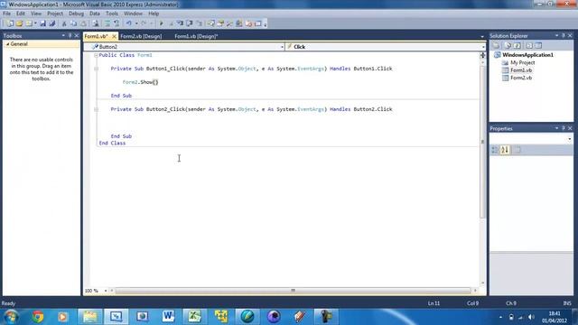Viewport: 578px width, 325px height.
Task: Open the Add New Item dropdown arrow
Action: 36,23
